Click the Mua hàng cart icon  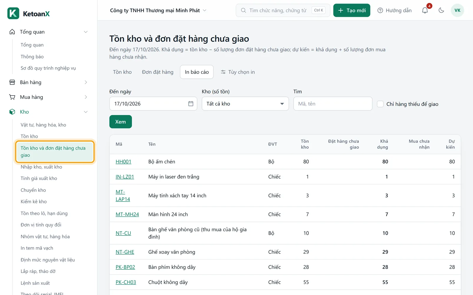[12, 97]
